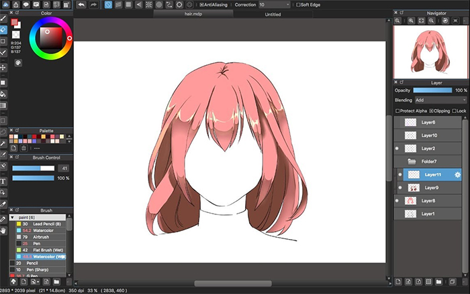470x294 pixels.
Task: Select the Folder7 layer folder
Action: pyautogui.click(x=428, y=161)
